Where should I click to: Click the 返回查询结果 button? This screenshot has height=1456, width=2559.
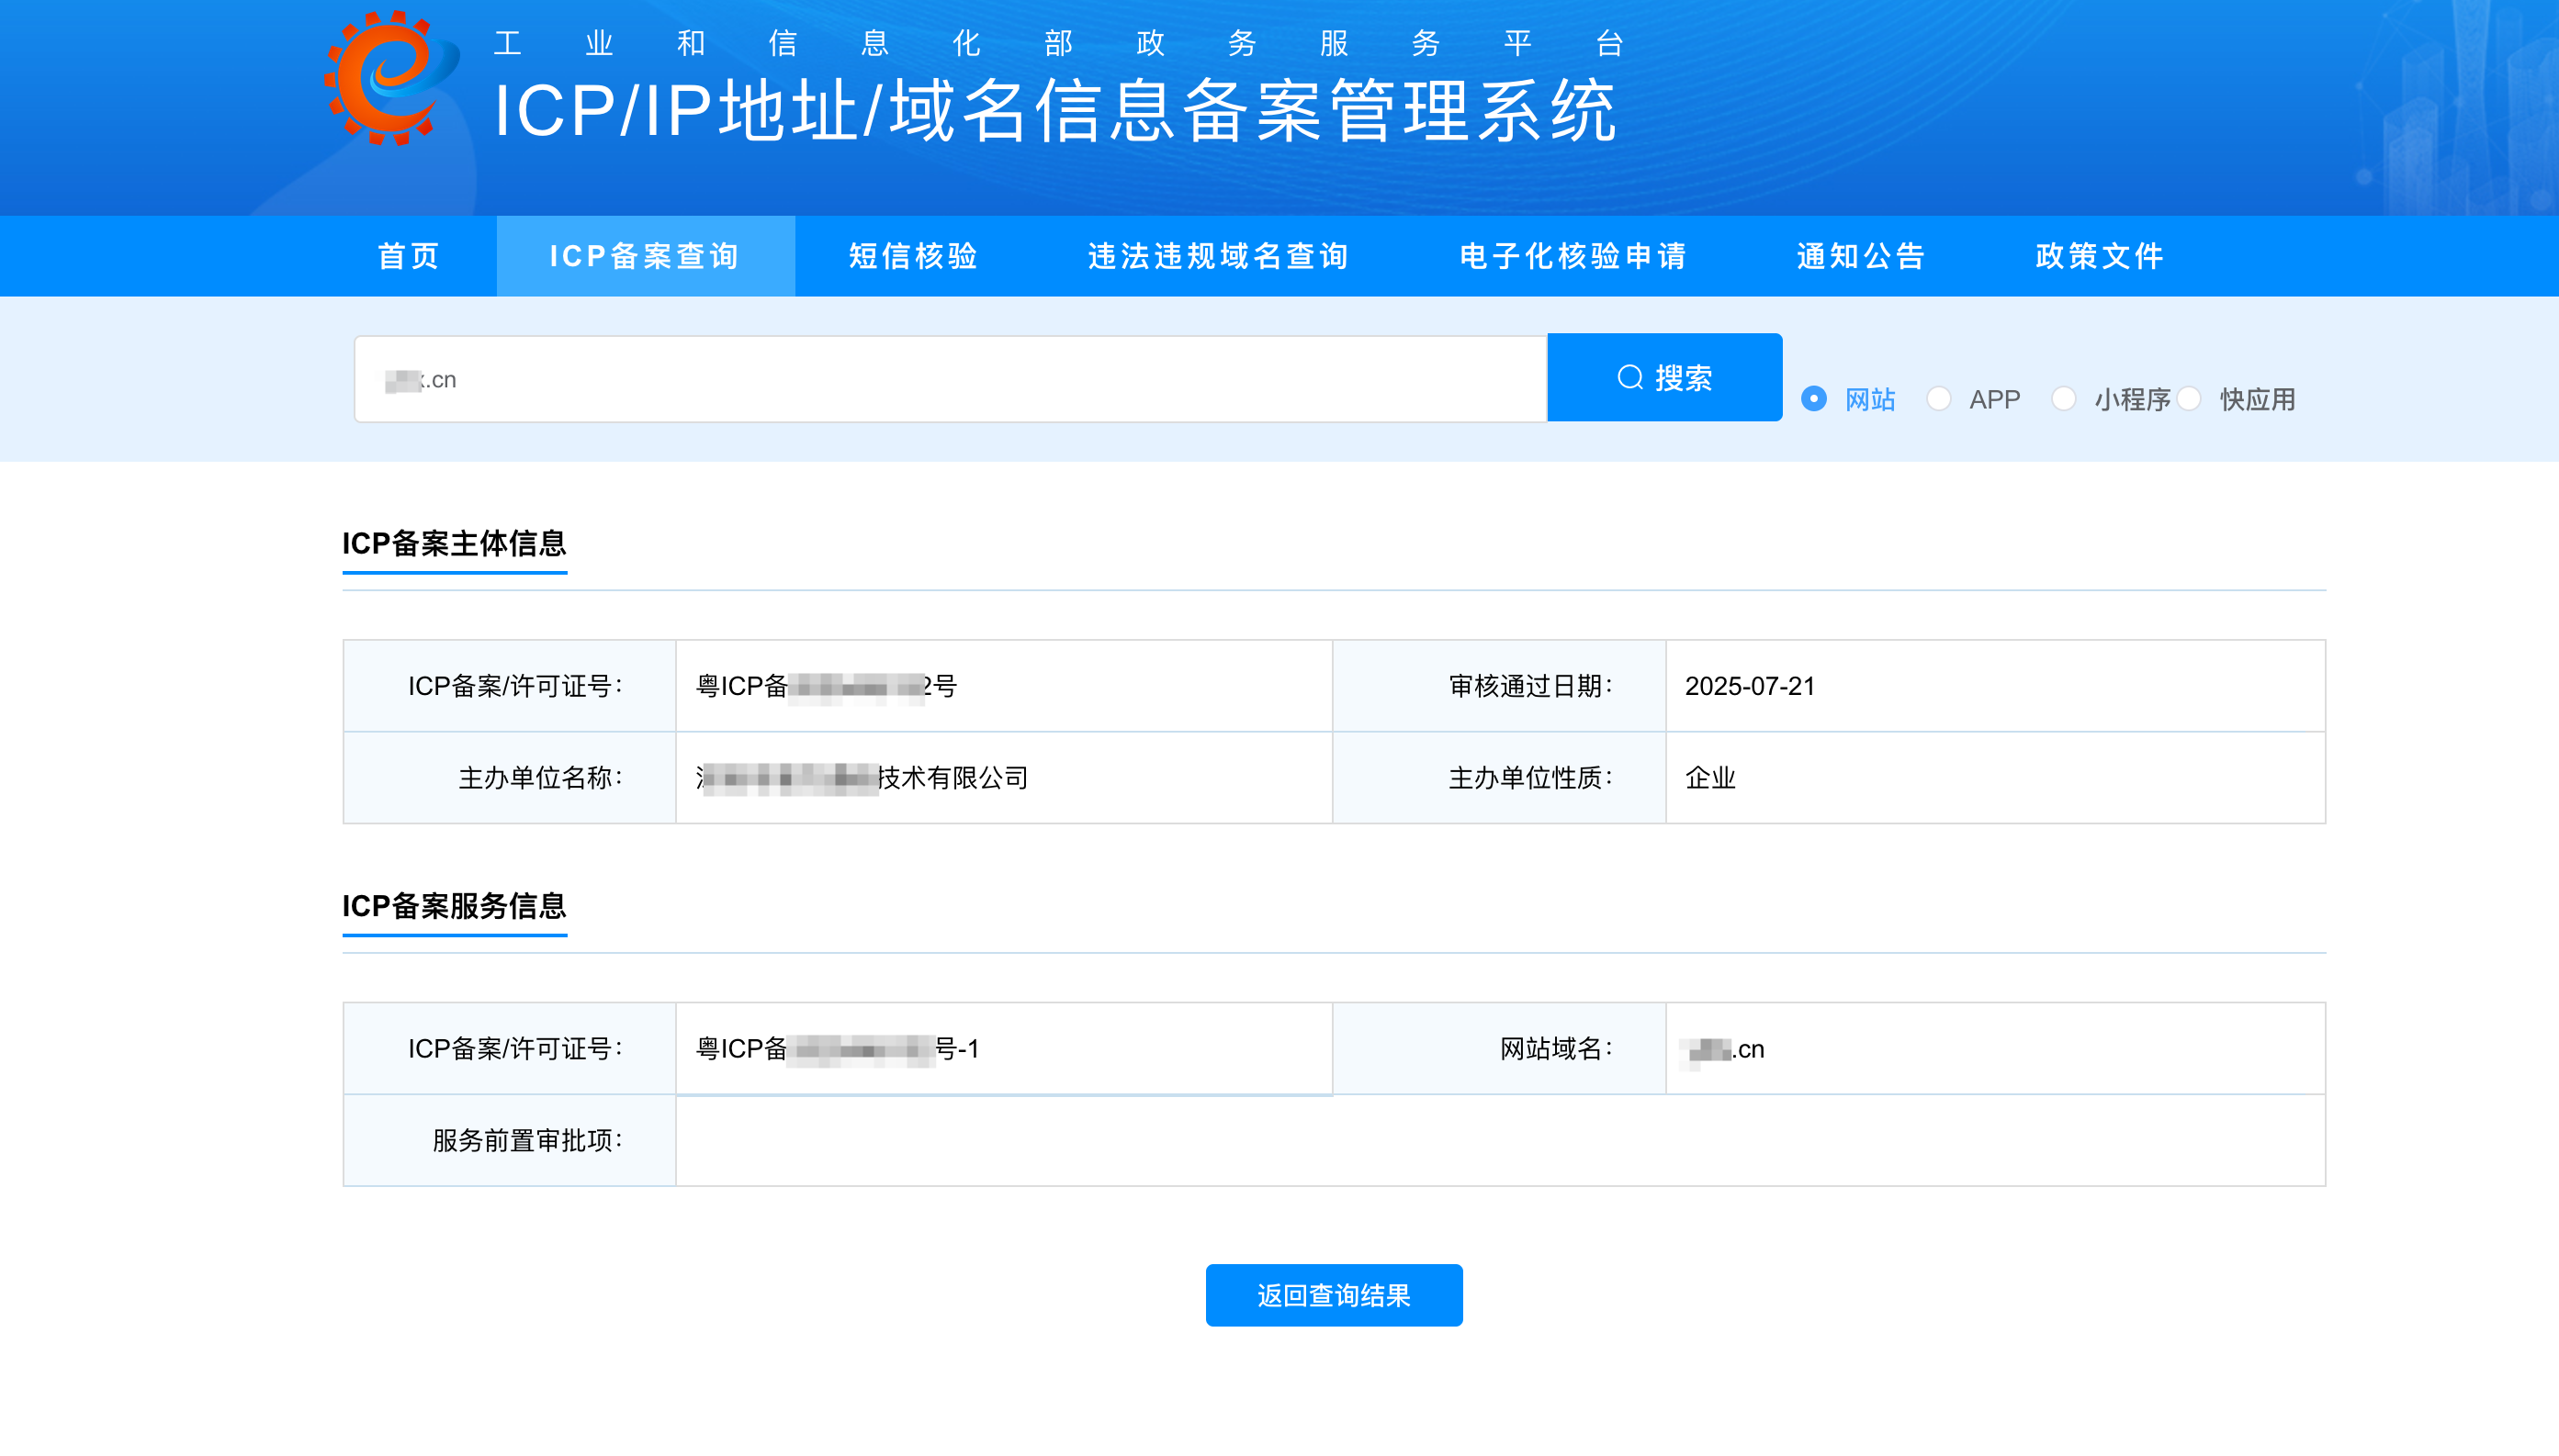1334,1295
